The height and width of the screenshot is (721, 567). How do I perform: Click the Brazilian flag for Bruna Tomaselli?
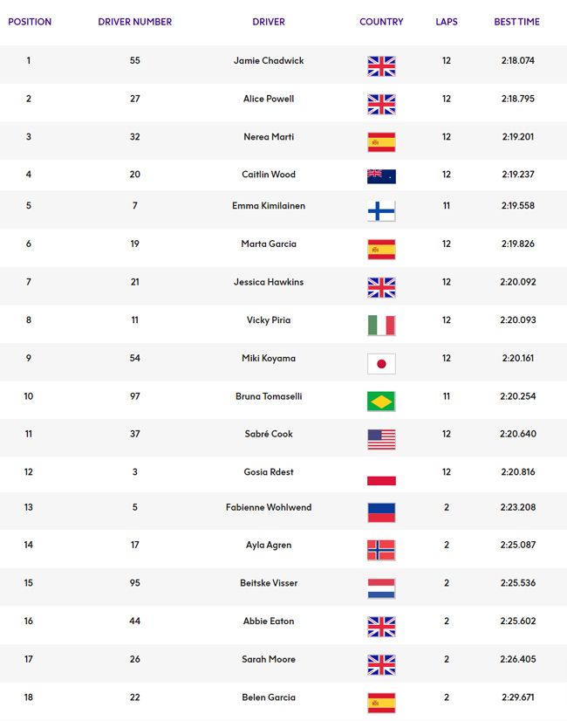[381, 402]
